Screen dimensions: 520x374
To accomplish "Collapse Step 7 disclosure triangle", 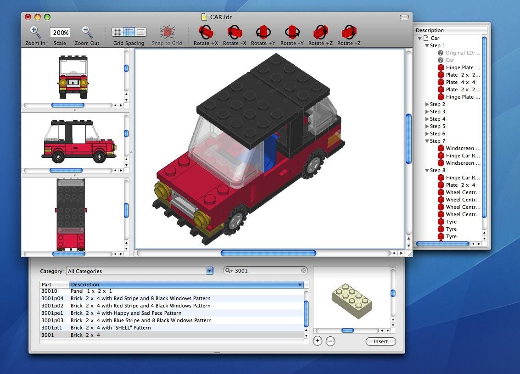I will 427,141.
